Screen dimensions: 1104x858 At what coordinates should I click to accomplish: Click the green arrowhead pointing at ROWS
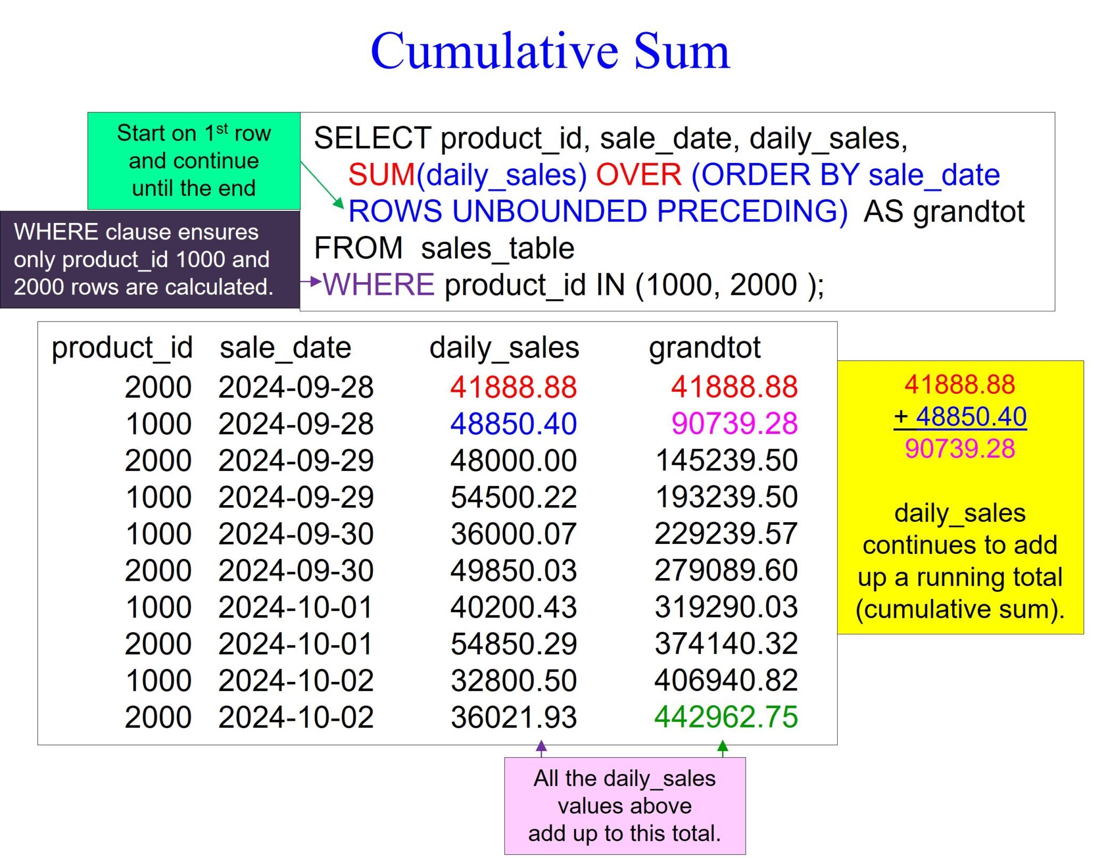click(x=338, y=202)
